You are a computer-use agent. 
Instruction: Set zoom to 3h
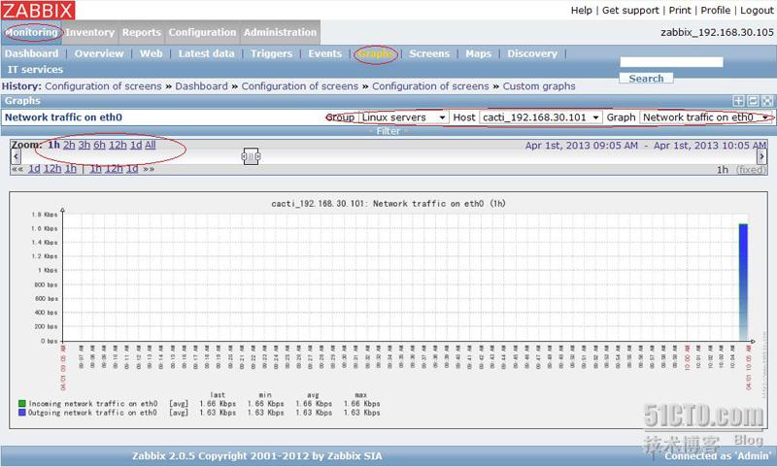tap(84, 145)
